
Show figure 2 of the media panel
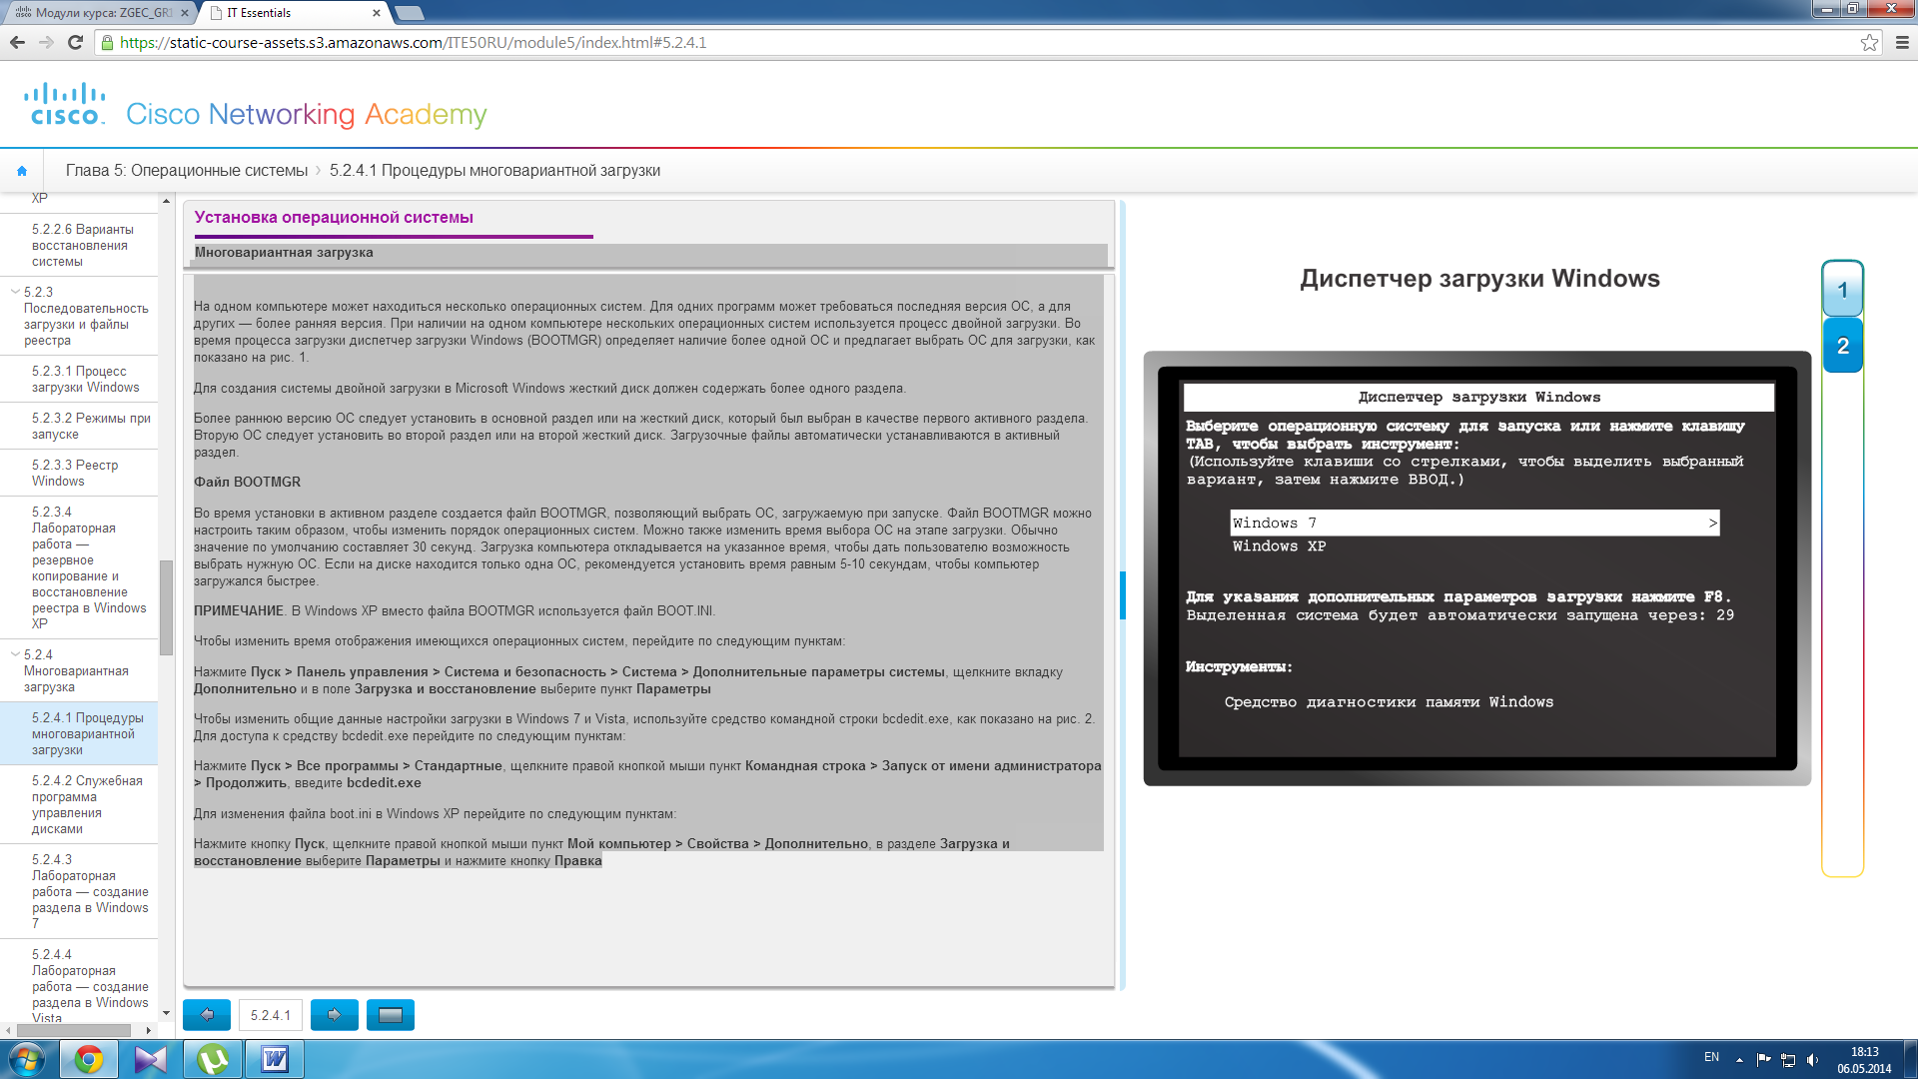[x=1842, y=346]
